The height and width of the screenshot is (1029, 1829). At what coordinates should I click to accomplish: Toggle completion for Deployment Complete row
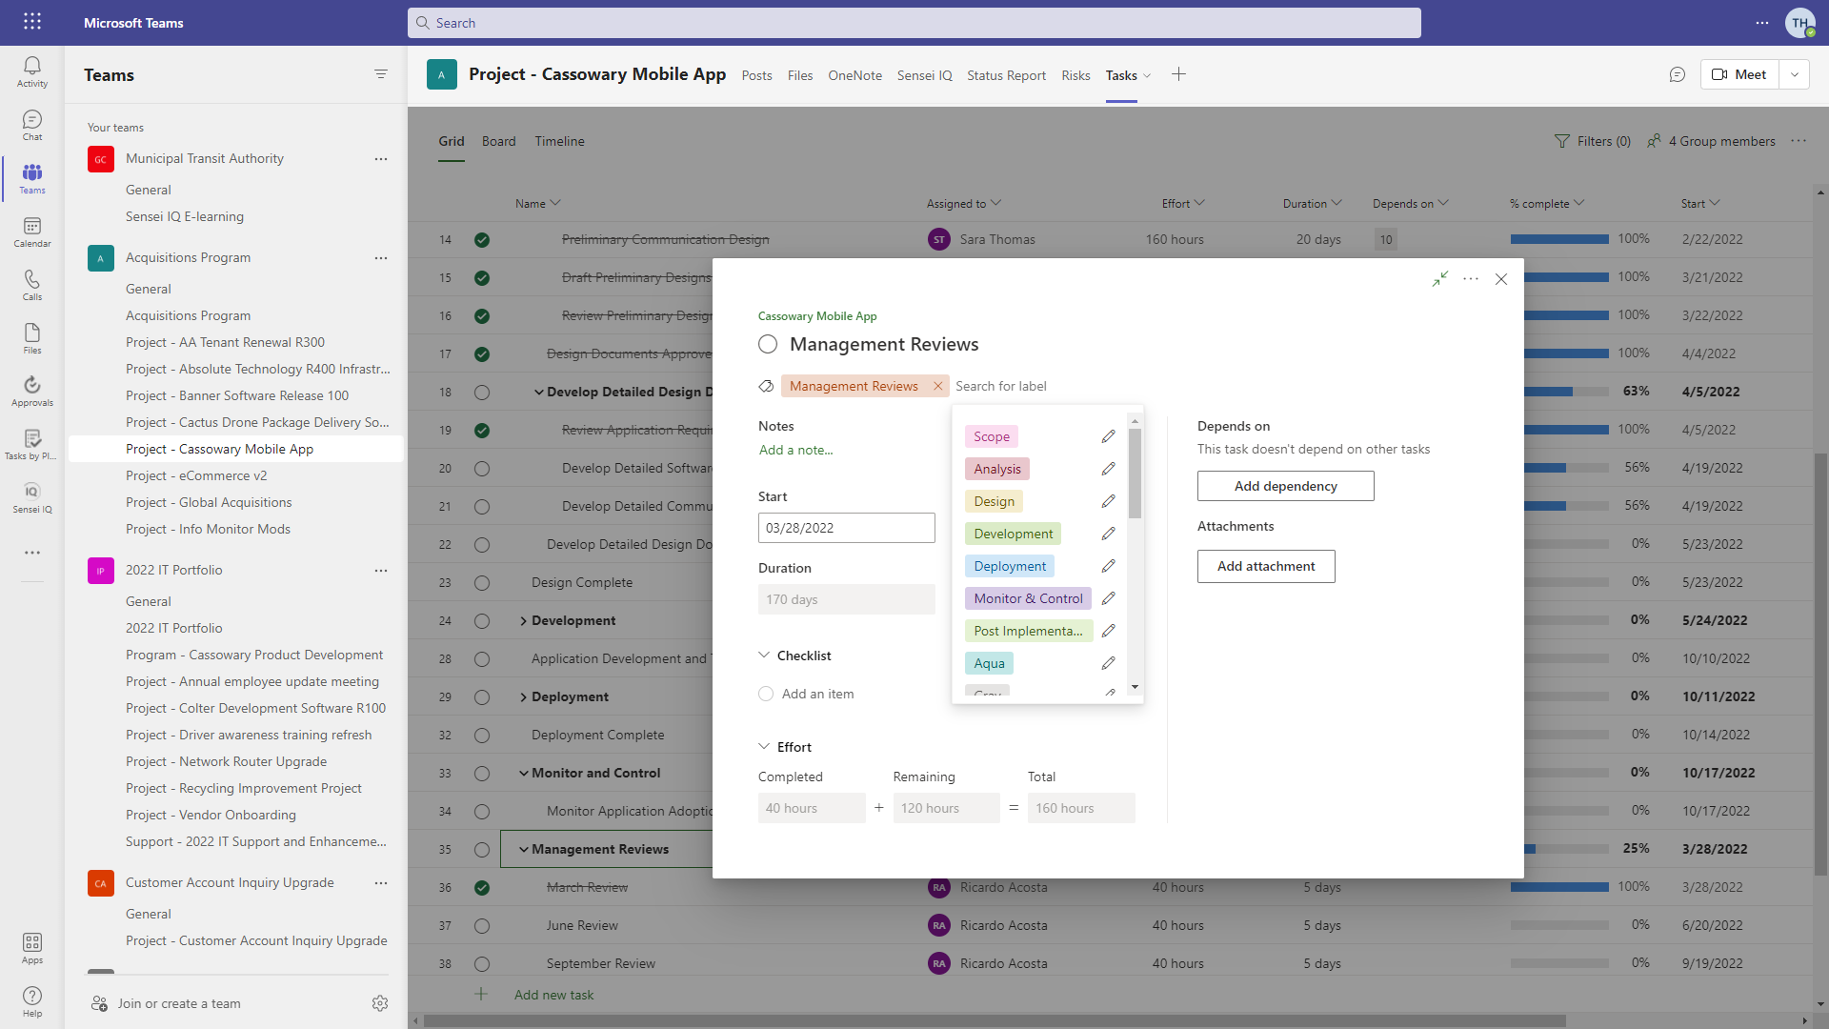coord(482,736)
